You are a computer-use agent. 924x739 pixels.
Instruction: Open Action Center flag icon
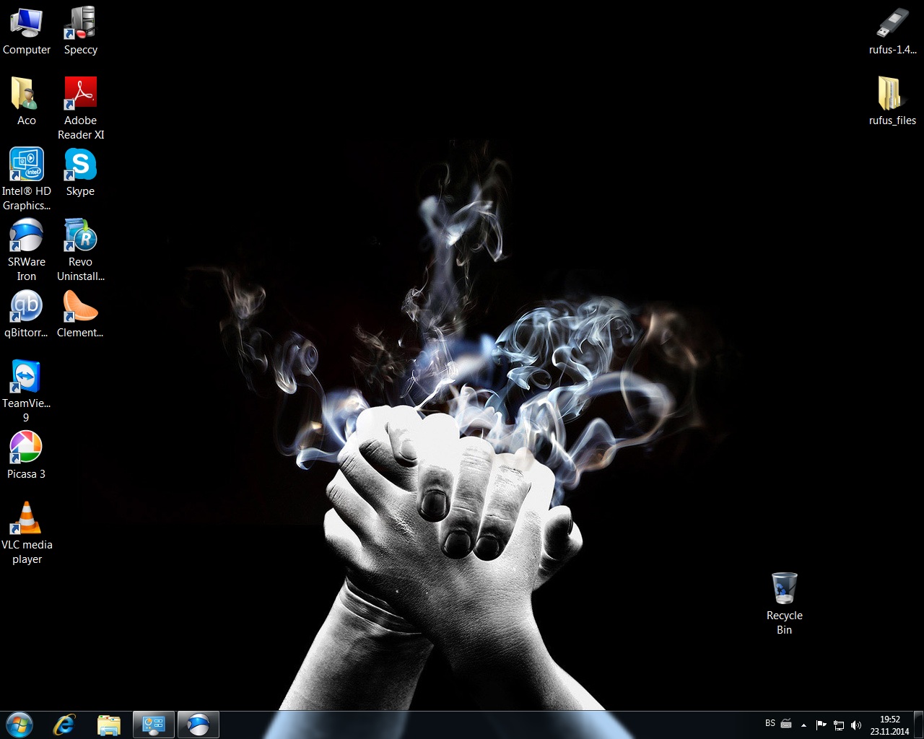821,725
